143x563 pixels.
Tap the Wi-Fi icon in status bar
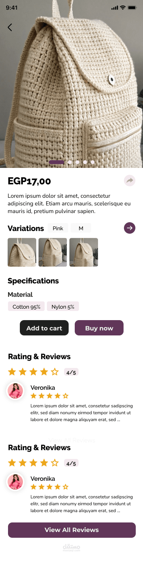122,8
